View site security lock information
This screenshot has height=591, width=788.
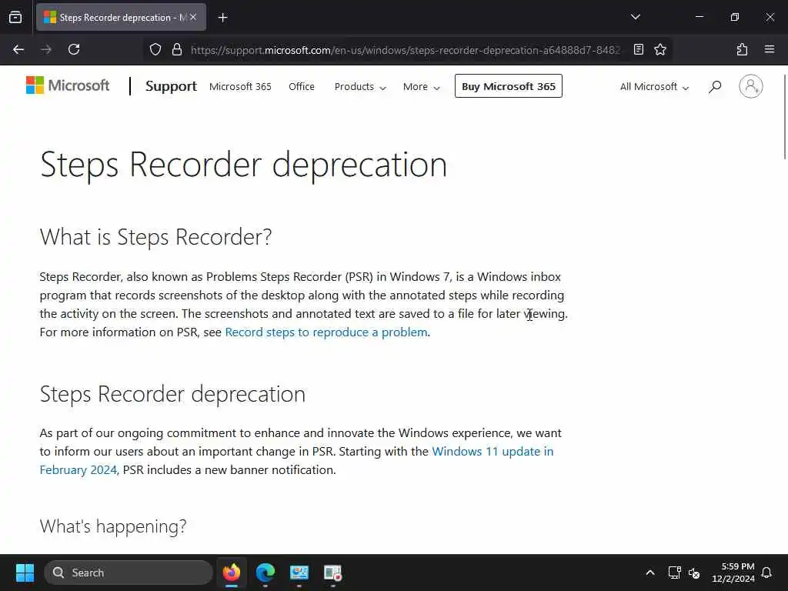[176, 49]
